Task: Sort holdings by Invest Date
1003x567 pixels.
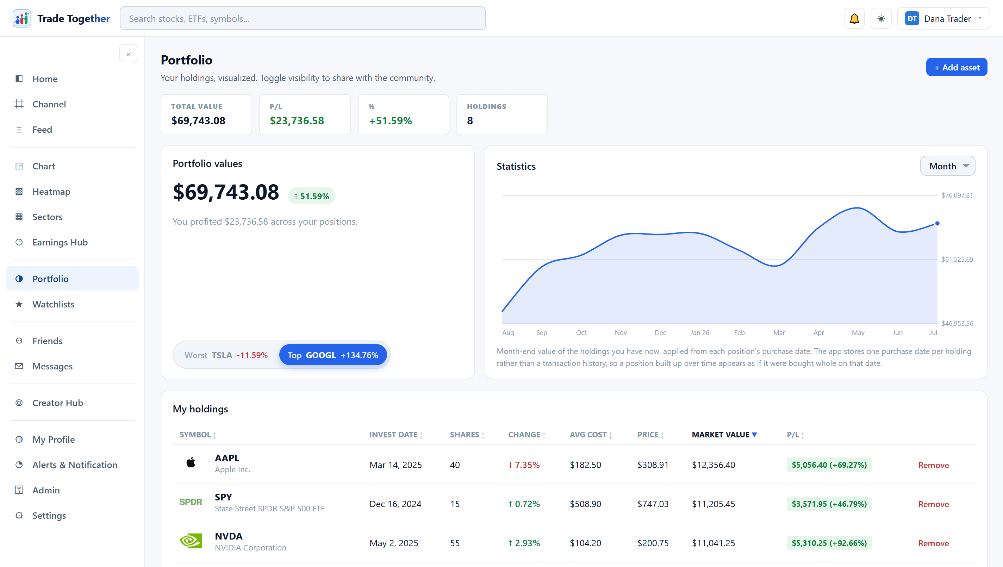Action: 396,435
